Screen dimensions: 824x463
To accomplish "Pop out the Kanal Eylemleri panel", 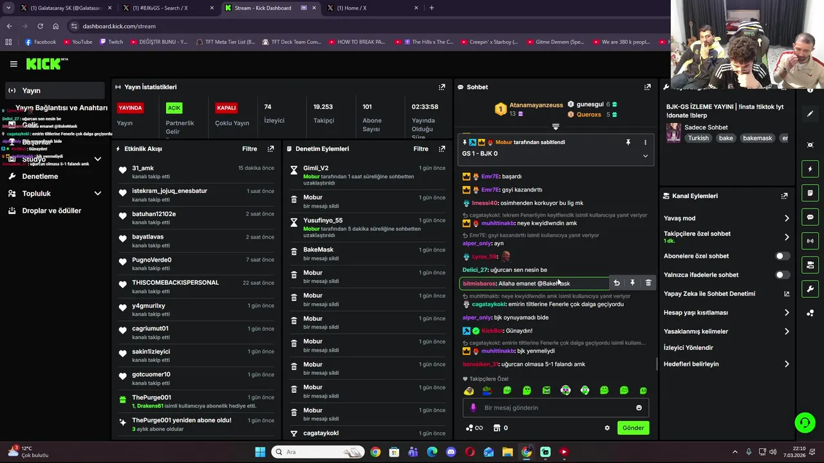I will 784,196.
